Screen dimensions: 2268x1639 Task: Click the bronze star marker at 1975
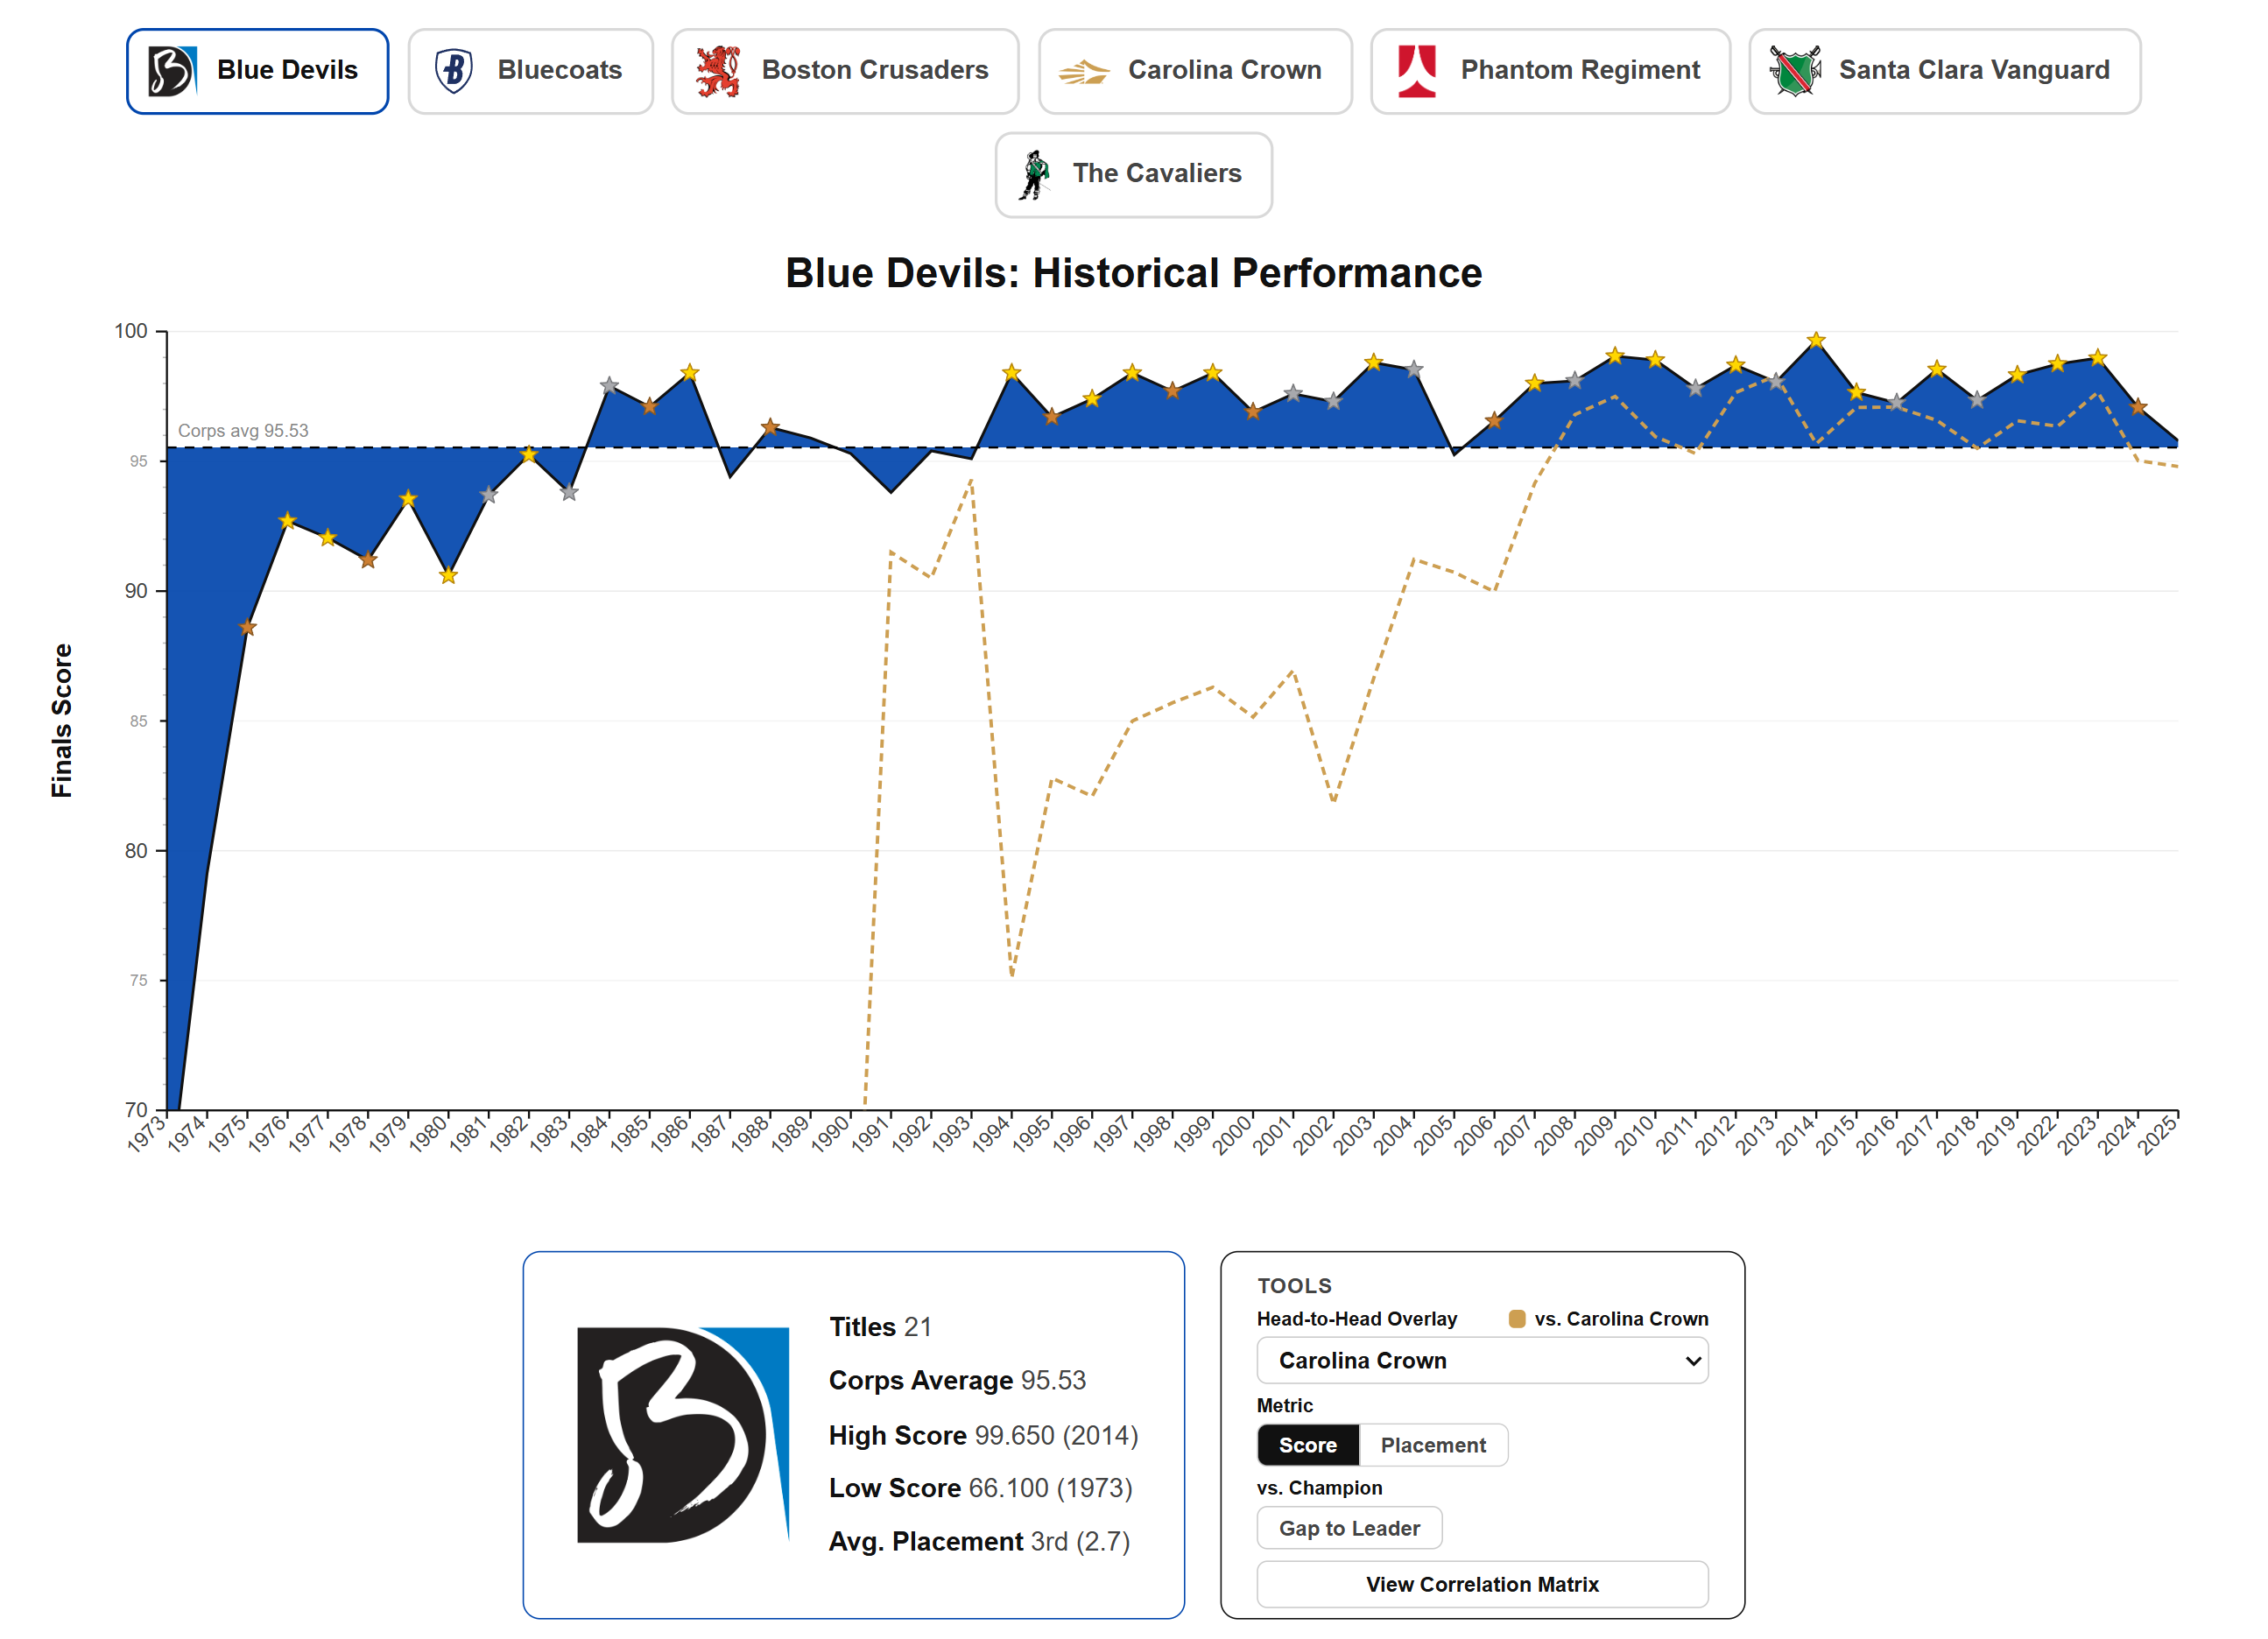[x=248, y=628]
